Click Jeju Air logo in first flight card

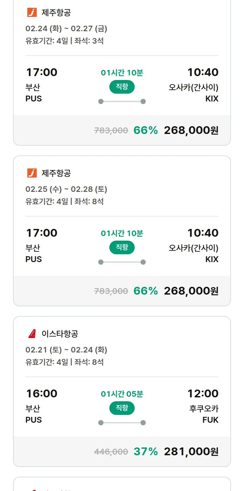click(x=32, y=12)
